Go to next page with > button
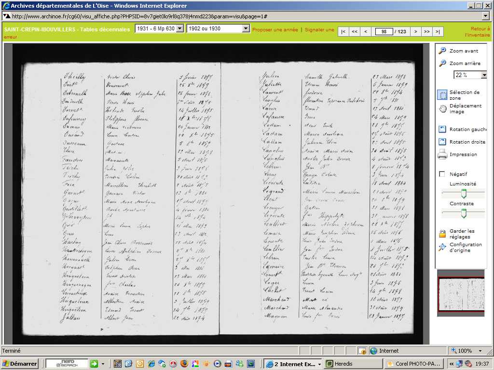The width and height of the screenshot is (494, 370). click(x=415, y=32)
